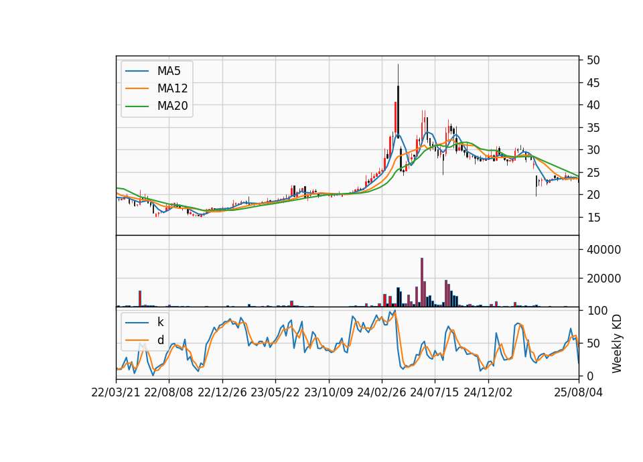Click the 23/10/09 date tick label
The height and width of the screenshot is (462, 643).
328,392
